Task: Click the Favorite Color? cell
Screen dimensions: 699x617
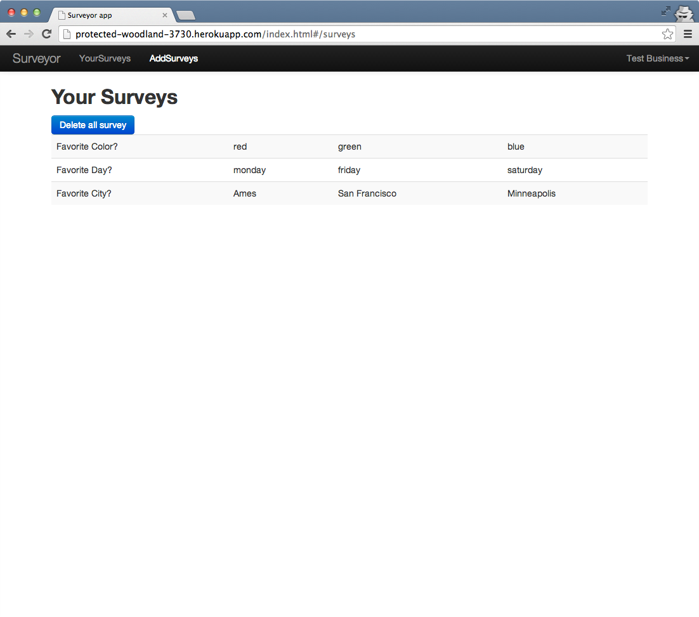Action: 140,146
